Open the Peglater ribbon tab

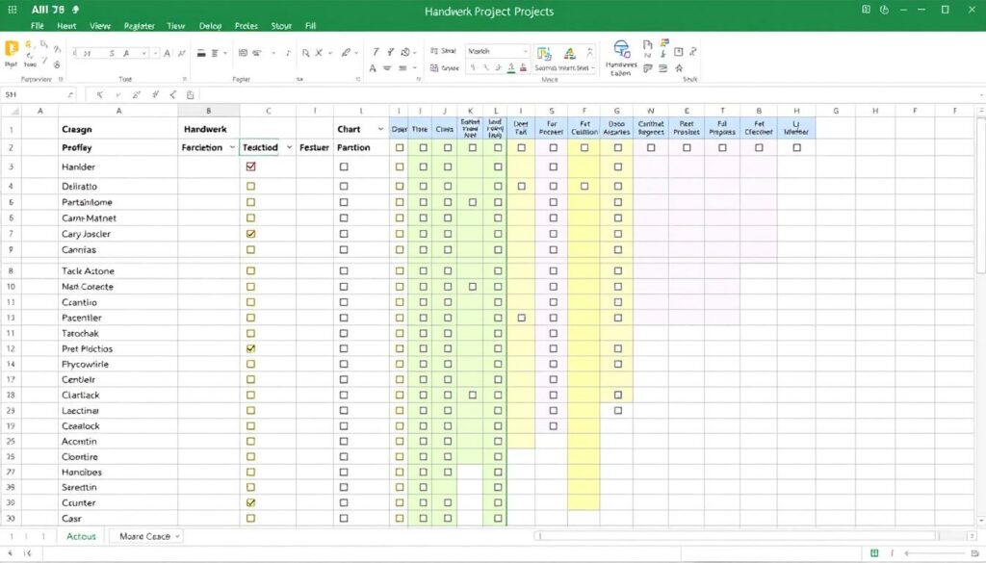(x=139, y=26)
